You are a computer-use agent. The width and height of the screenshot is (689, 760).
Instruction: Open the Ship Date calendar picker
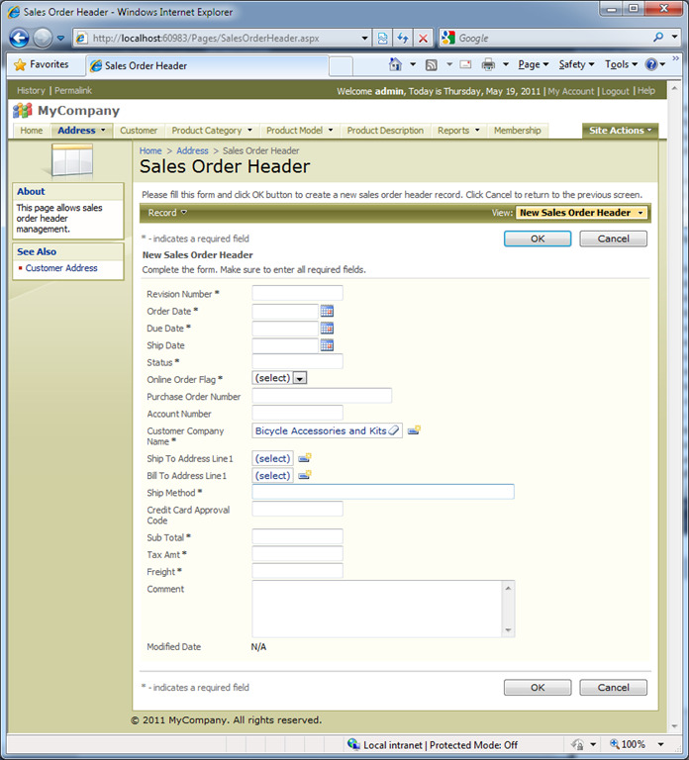(327, 345)
